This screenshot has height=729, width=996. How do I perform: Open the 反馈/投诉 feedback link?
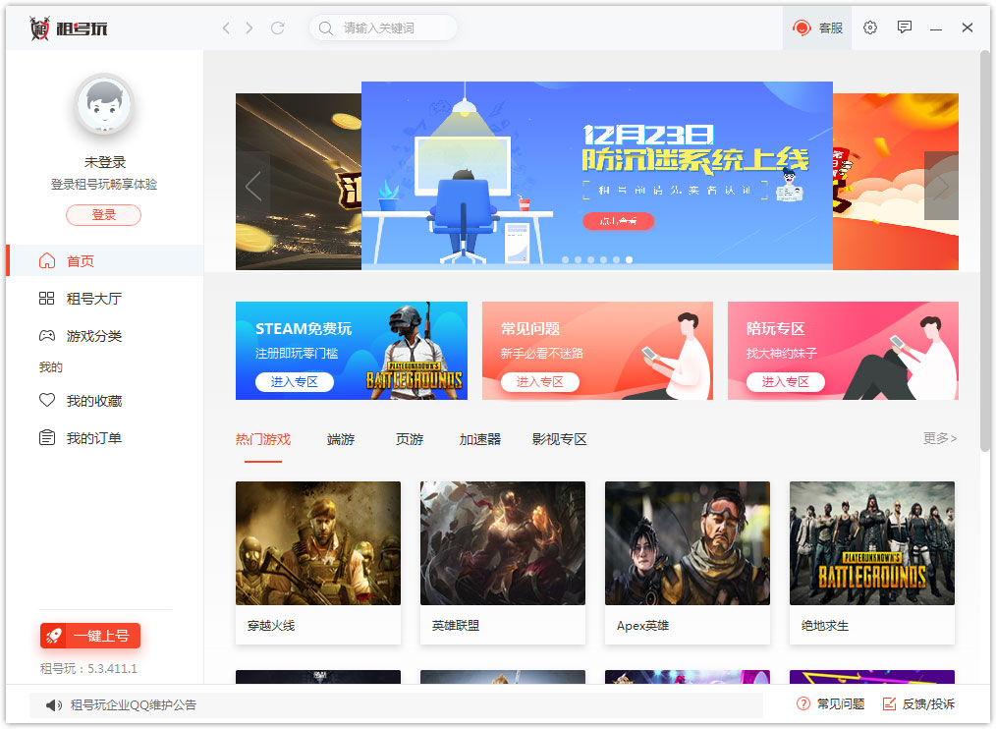tap(918, 704)
